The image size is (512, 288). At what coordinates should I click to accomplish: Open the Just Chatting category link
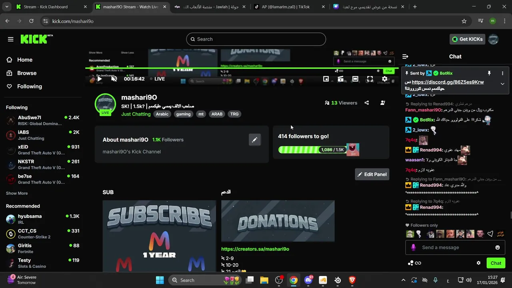[136, 114]
